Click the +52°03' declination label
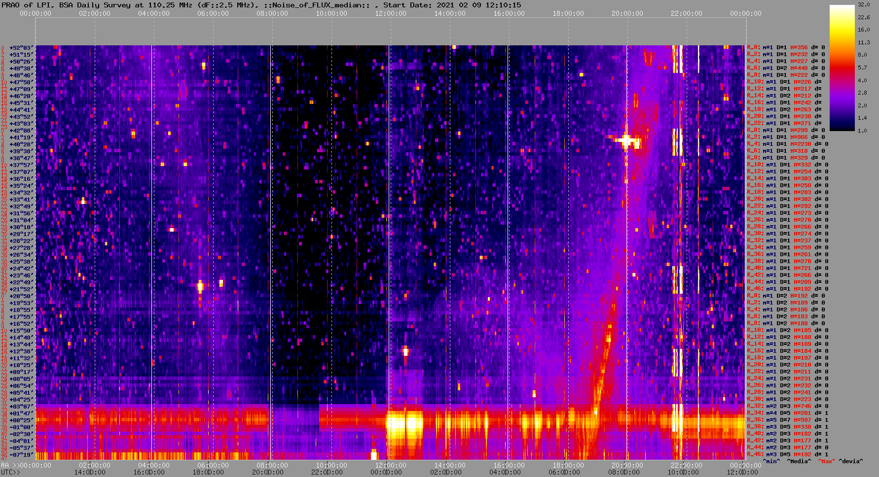The width and height of the screenshot is (879, 477). [21, 48]
